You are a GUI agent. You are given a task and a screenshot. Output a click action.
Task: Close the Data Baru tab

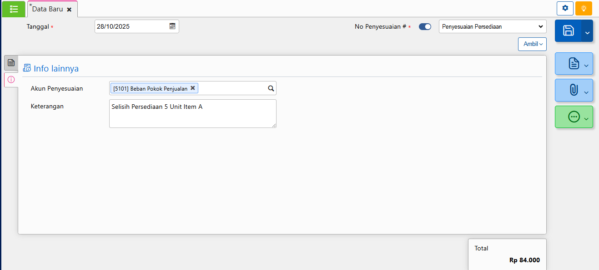coord(69,10)
